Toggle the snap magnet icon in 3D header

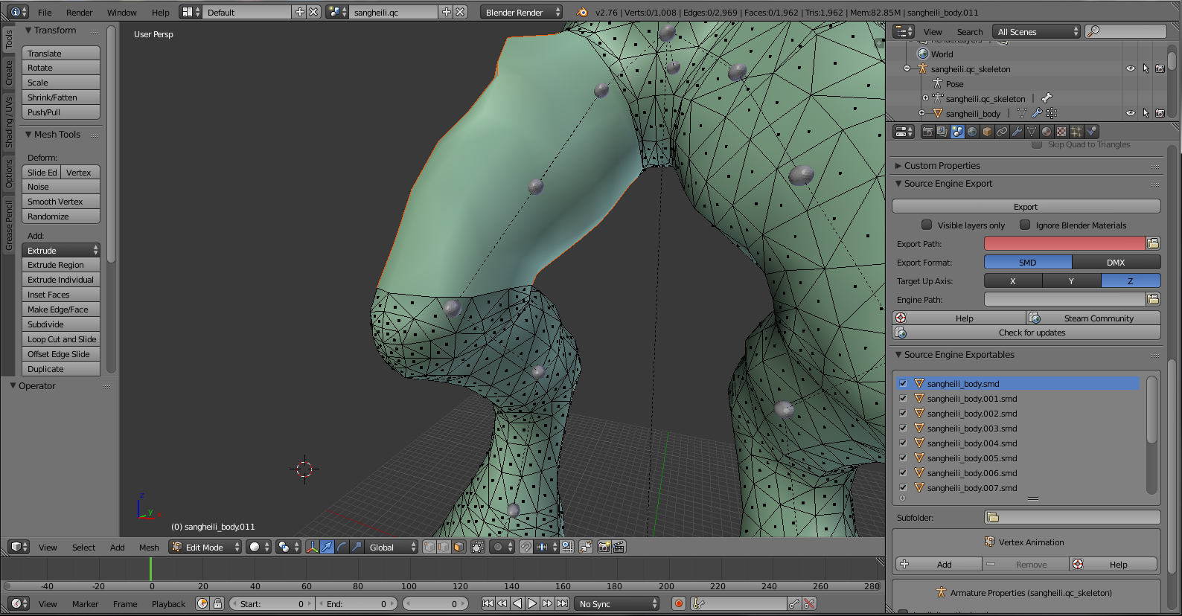click(x=525, y=547)
